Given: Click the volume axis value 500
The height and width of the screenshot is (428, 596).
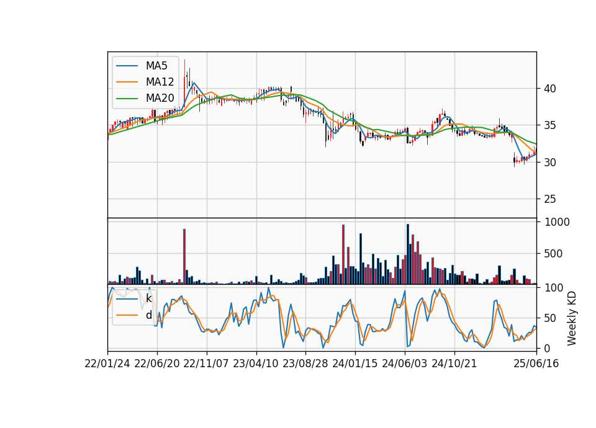Looking at the screenshot, I should [x=553, y=254].
